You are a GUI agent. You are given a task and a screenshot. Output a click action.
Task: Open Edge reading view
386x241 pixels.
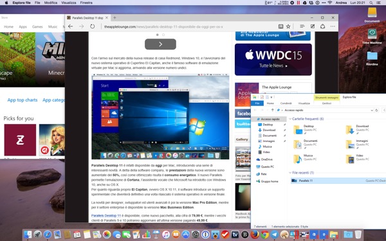280,26
